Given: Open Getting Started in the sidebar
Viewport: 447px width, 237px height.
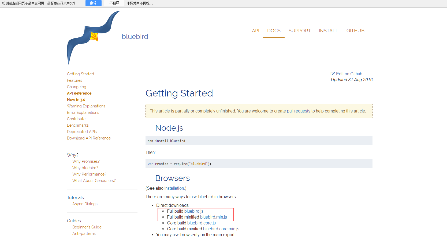Looking at the screenshot, I should click(80, 74).
